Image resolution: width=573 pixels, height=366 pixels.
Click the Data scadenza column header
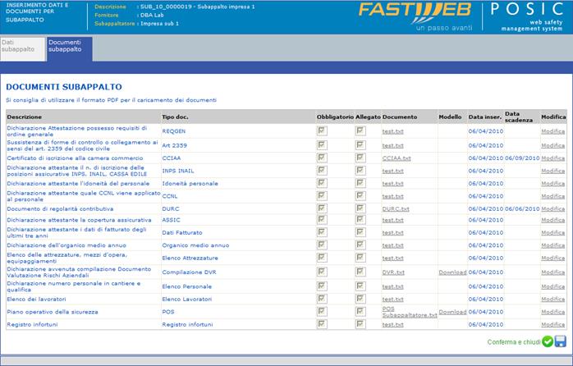click(x=518, y=117)
